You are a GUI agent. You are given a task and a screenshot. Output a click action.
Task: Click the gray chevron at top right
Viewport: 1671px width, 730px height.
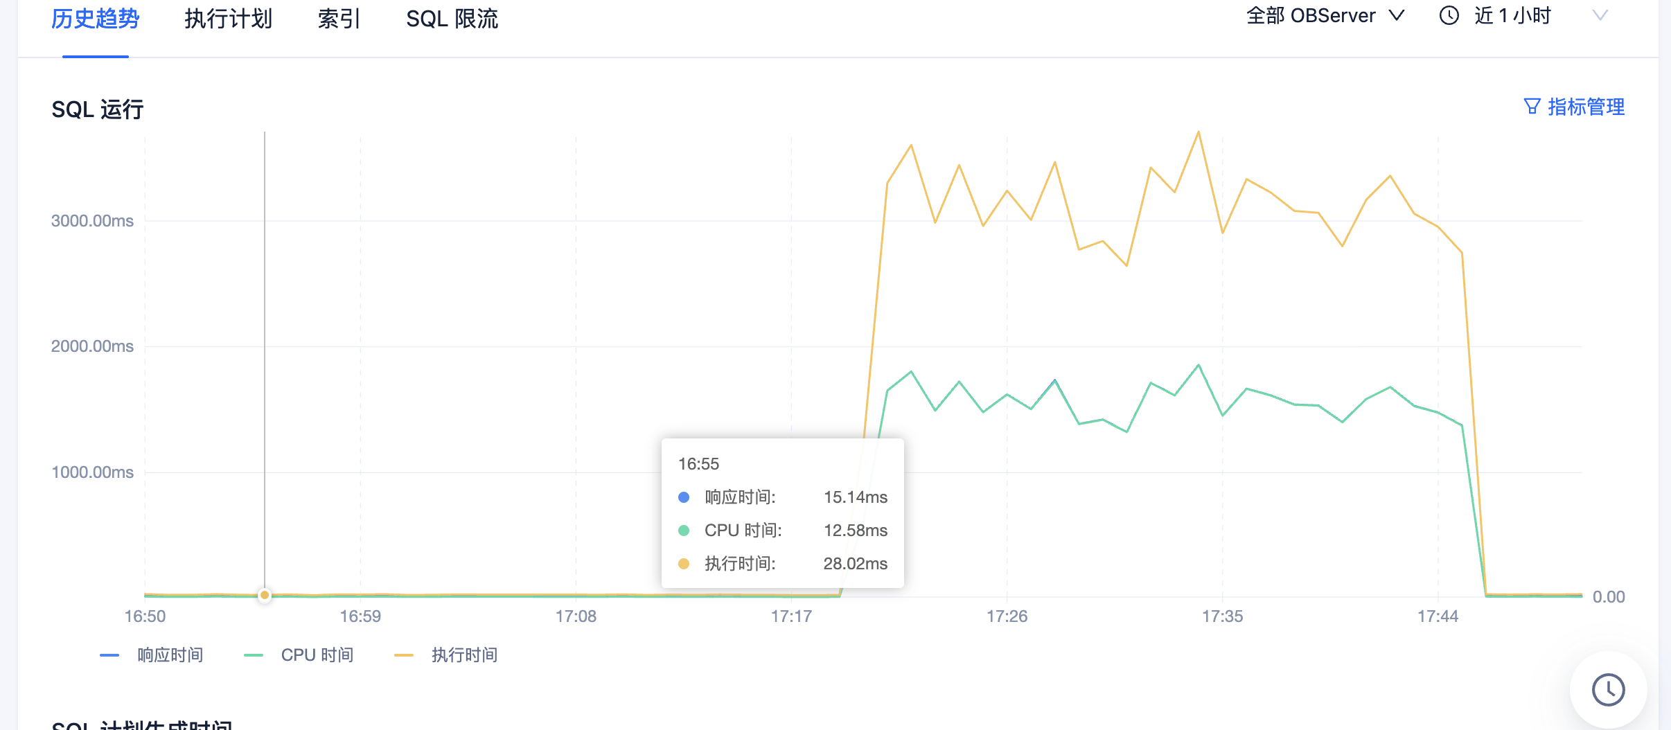[1600, 16]
